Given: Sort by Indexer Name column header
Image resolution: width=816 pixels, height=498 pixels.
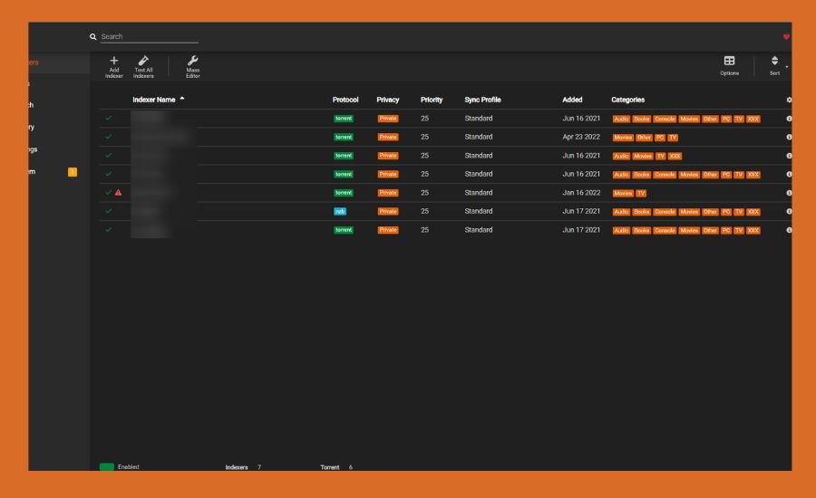Looking at the screenshot, I should pos(153,100).
